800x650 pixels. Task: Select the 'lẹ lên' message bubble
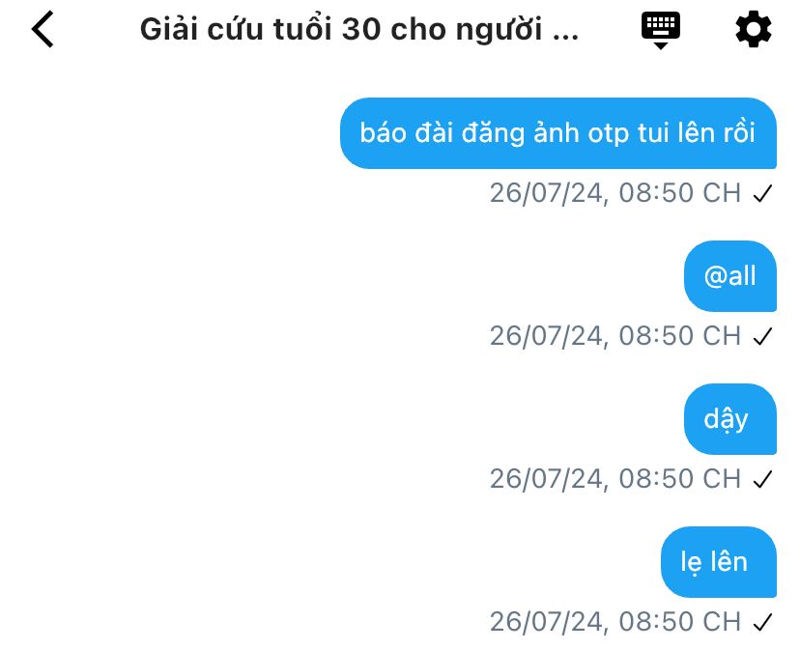coord(719,562)
